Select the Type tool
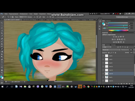The image size is (135, 101). (2, 62)
